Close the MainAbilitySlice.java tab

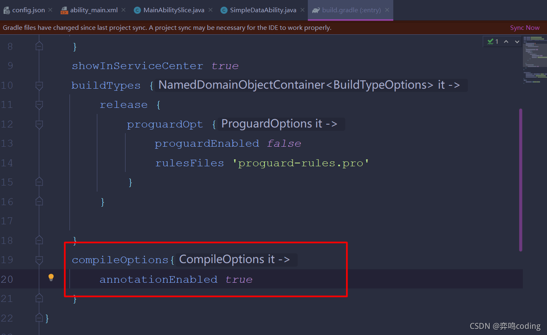(210, 10)
